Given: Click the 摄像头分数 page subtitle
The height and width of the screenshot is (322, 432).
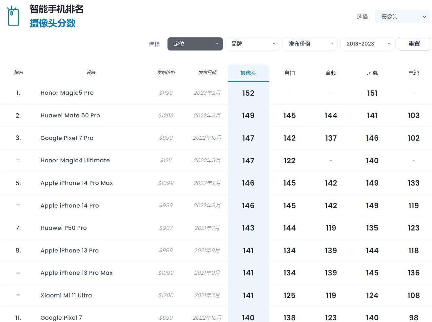Looking at the screenshot, I should (53, 23).
